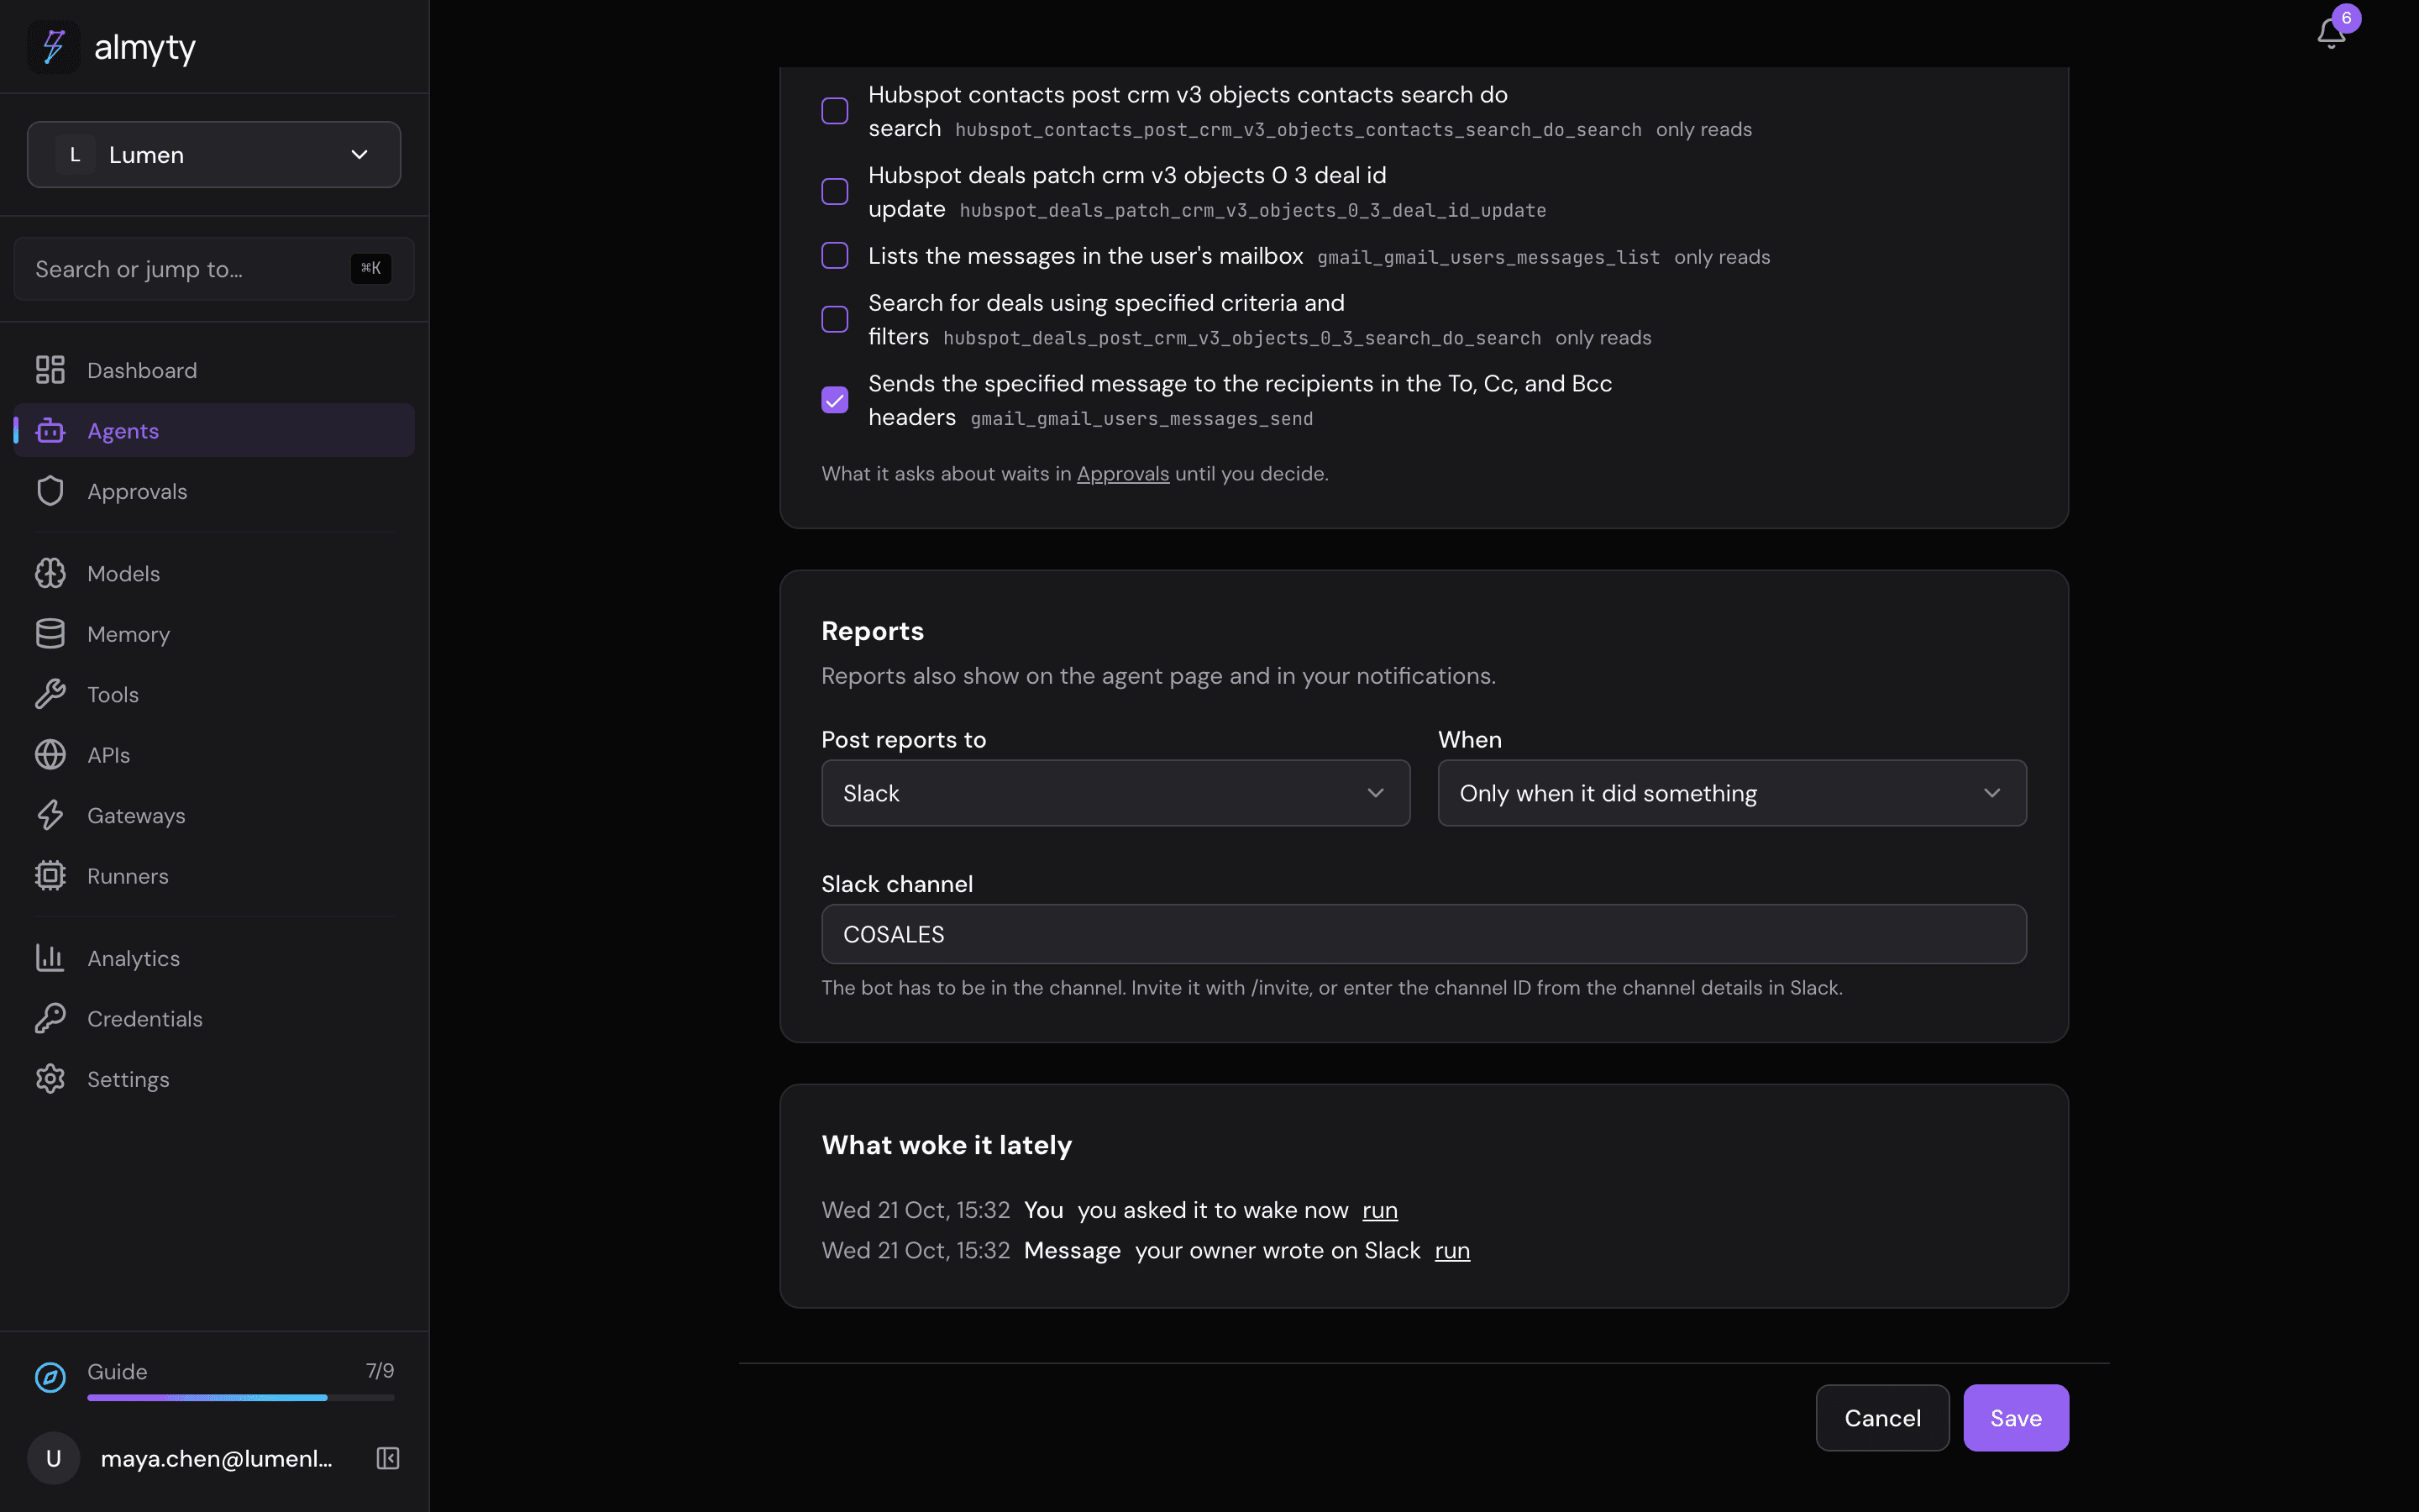Screen dimensions: 2419x1512
Task: Click the Agents robot icon
Action: tap(50, 431)
